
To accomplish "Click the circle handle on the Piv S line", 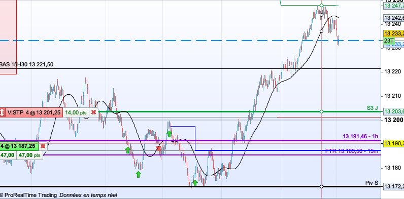I will pos(321,186).
